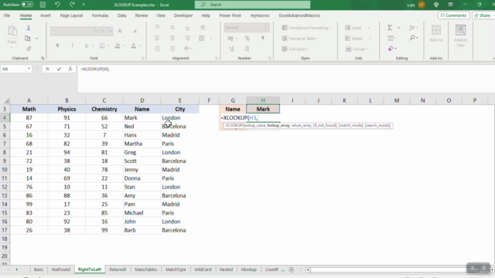Click the Cut scissors icon
Image resolution: width=495 pixels, height=278 pixels.
click(x=29, y=28)
